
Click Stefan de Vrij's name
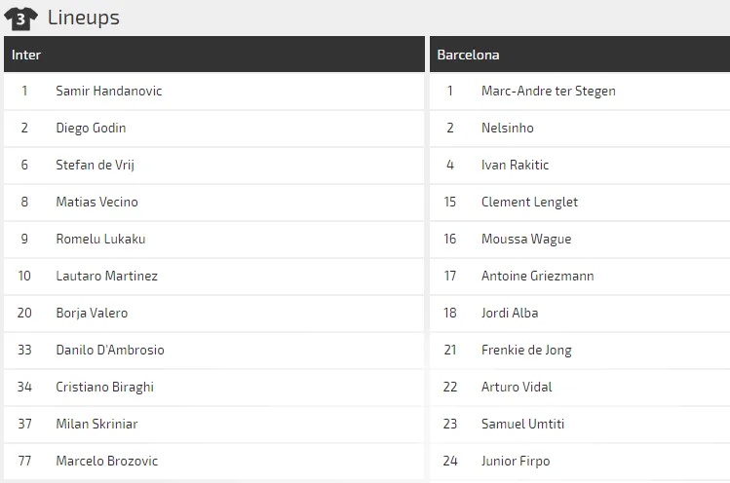click(x=95, y=165)
